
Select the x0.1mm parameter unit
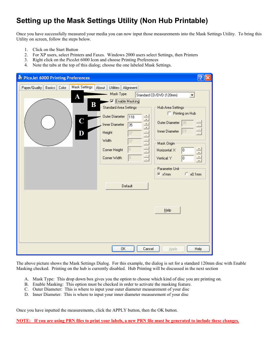186,174
